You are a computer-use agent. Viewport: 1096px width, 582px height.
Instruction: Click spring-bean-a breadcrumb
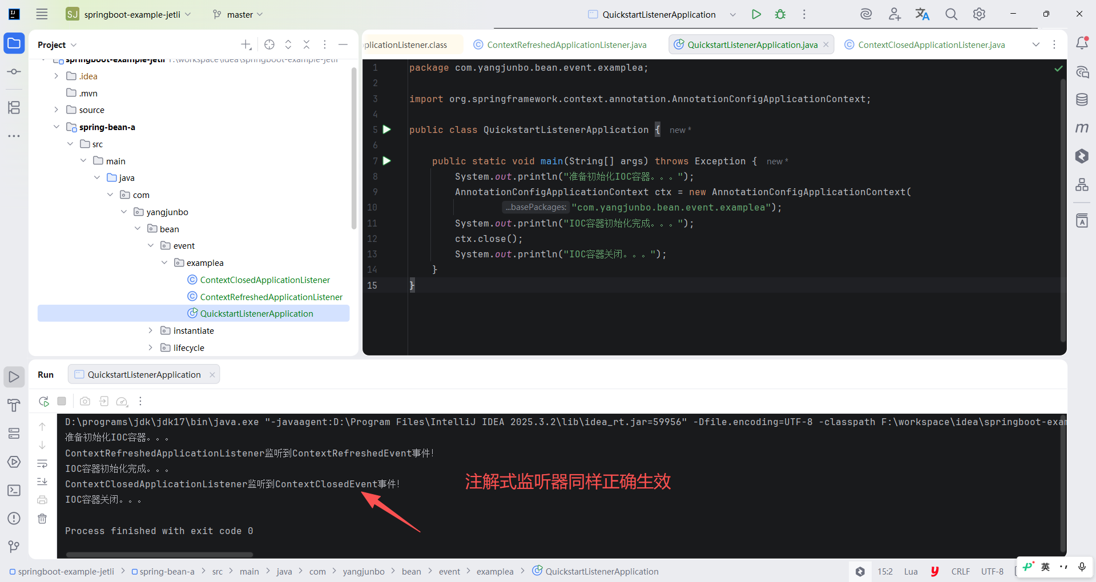tap(163, 571)
